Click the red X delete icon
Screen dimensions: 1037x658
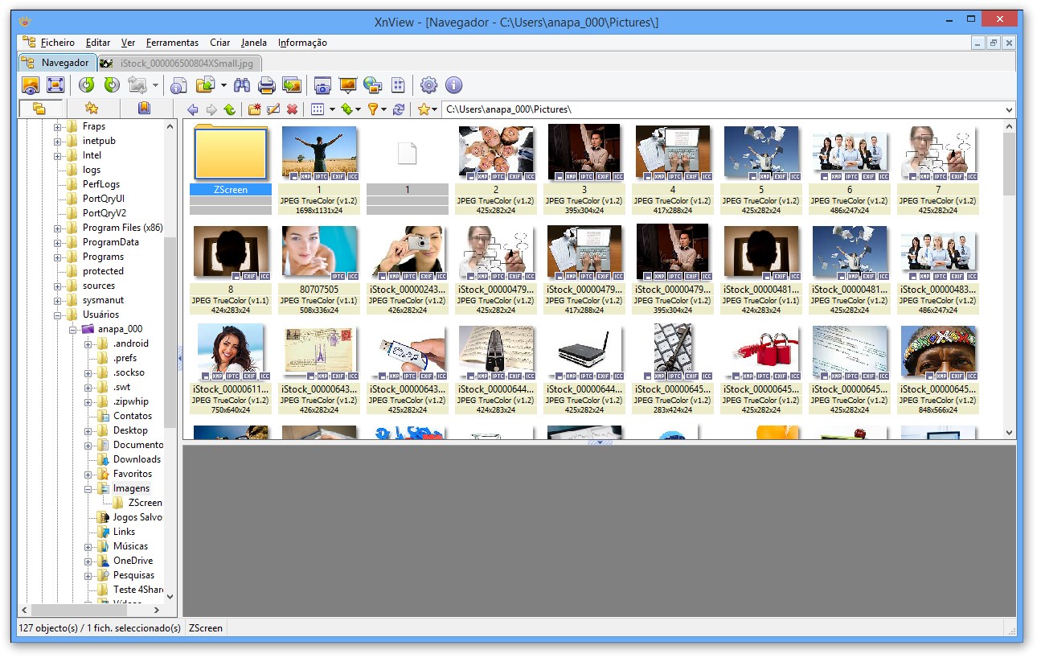click(x=293, y=109)
